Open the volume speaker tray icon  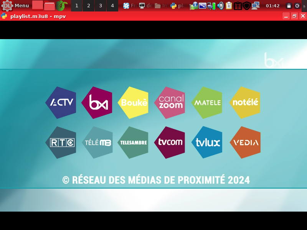point(220,6)
